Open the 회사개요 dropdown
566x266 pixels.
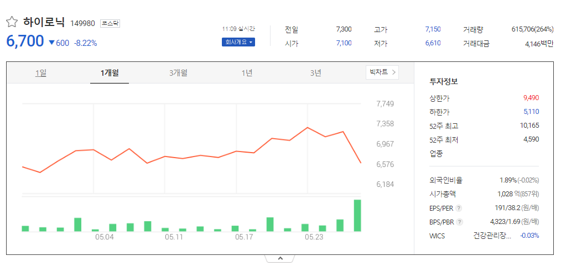click(238, 42)
